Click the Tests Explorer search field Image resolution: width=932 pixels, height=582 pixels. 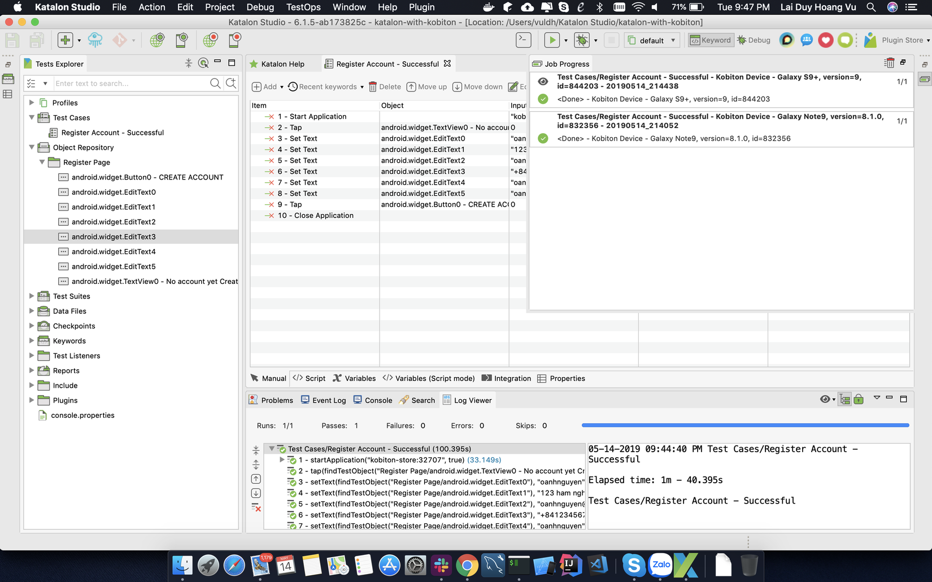point(130,84)
